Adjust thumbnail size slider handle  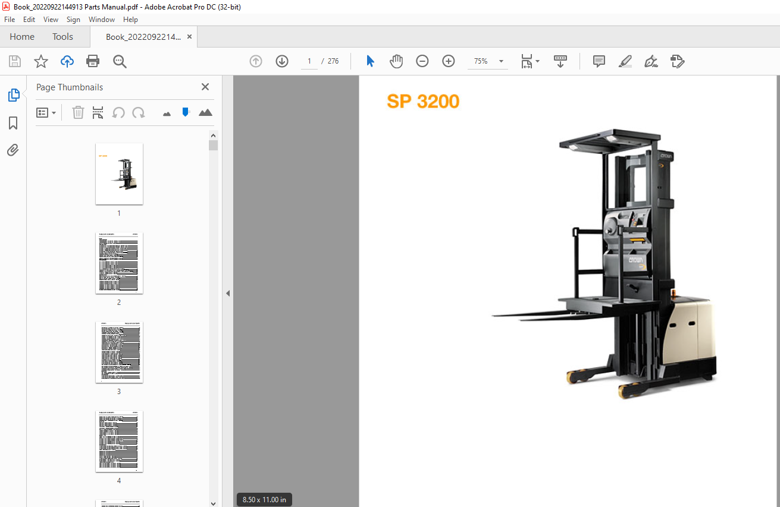pos(185,112)
